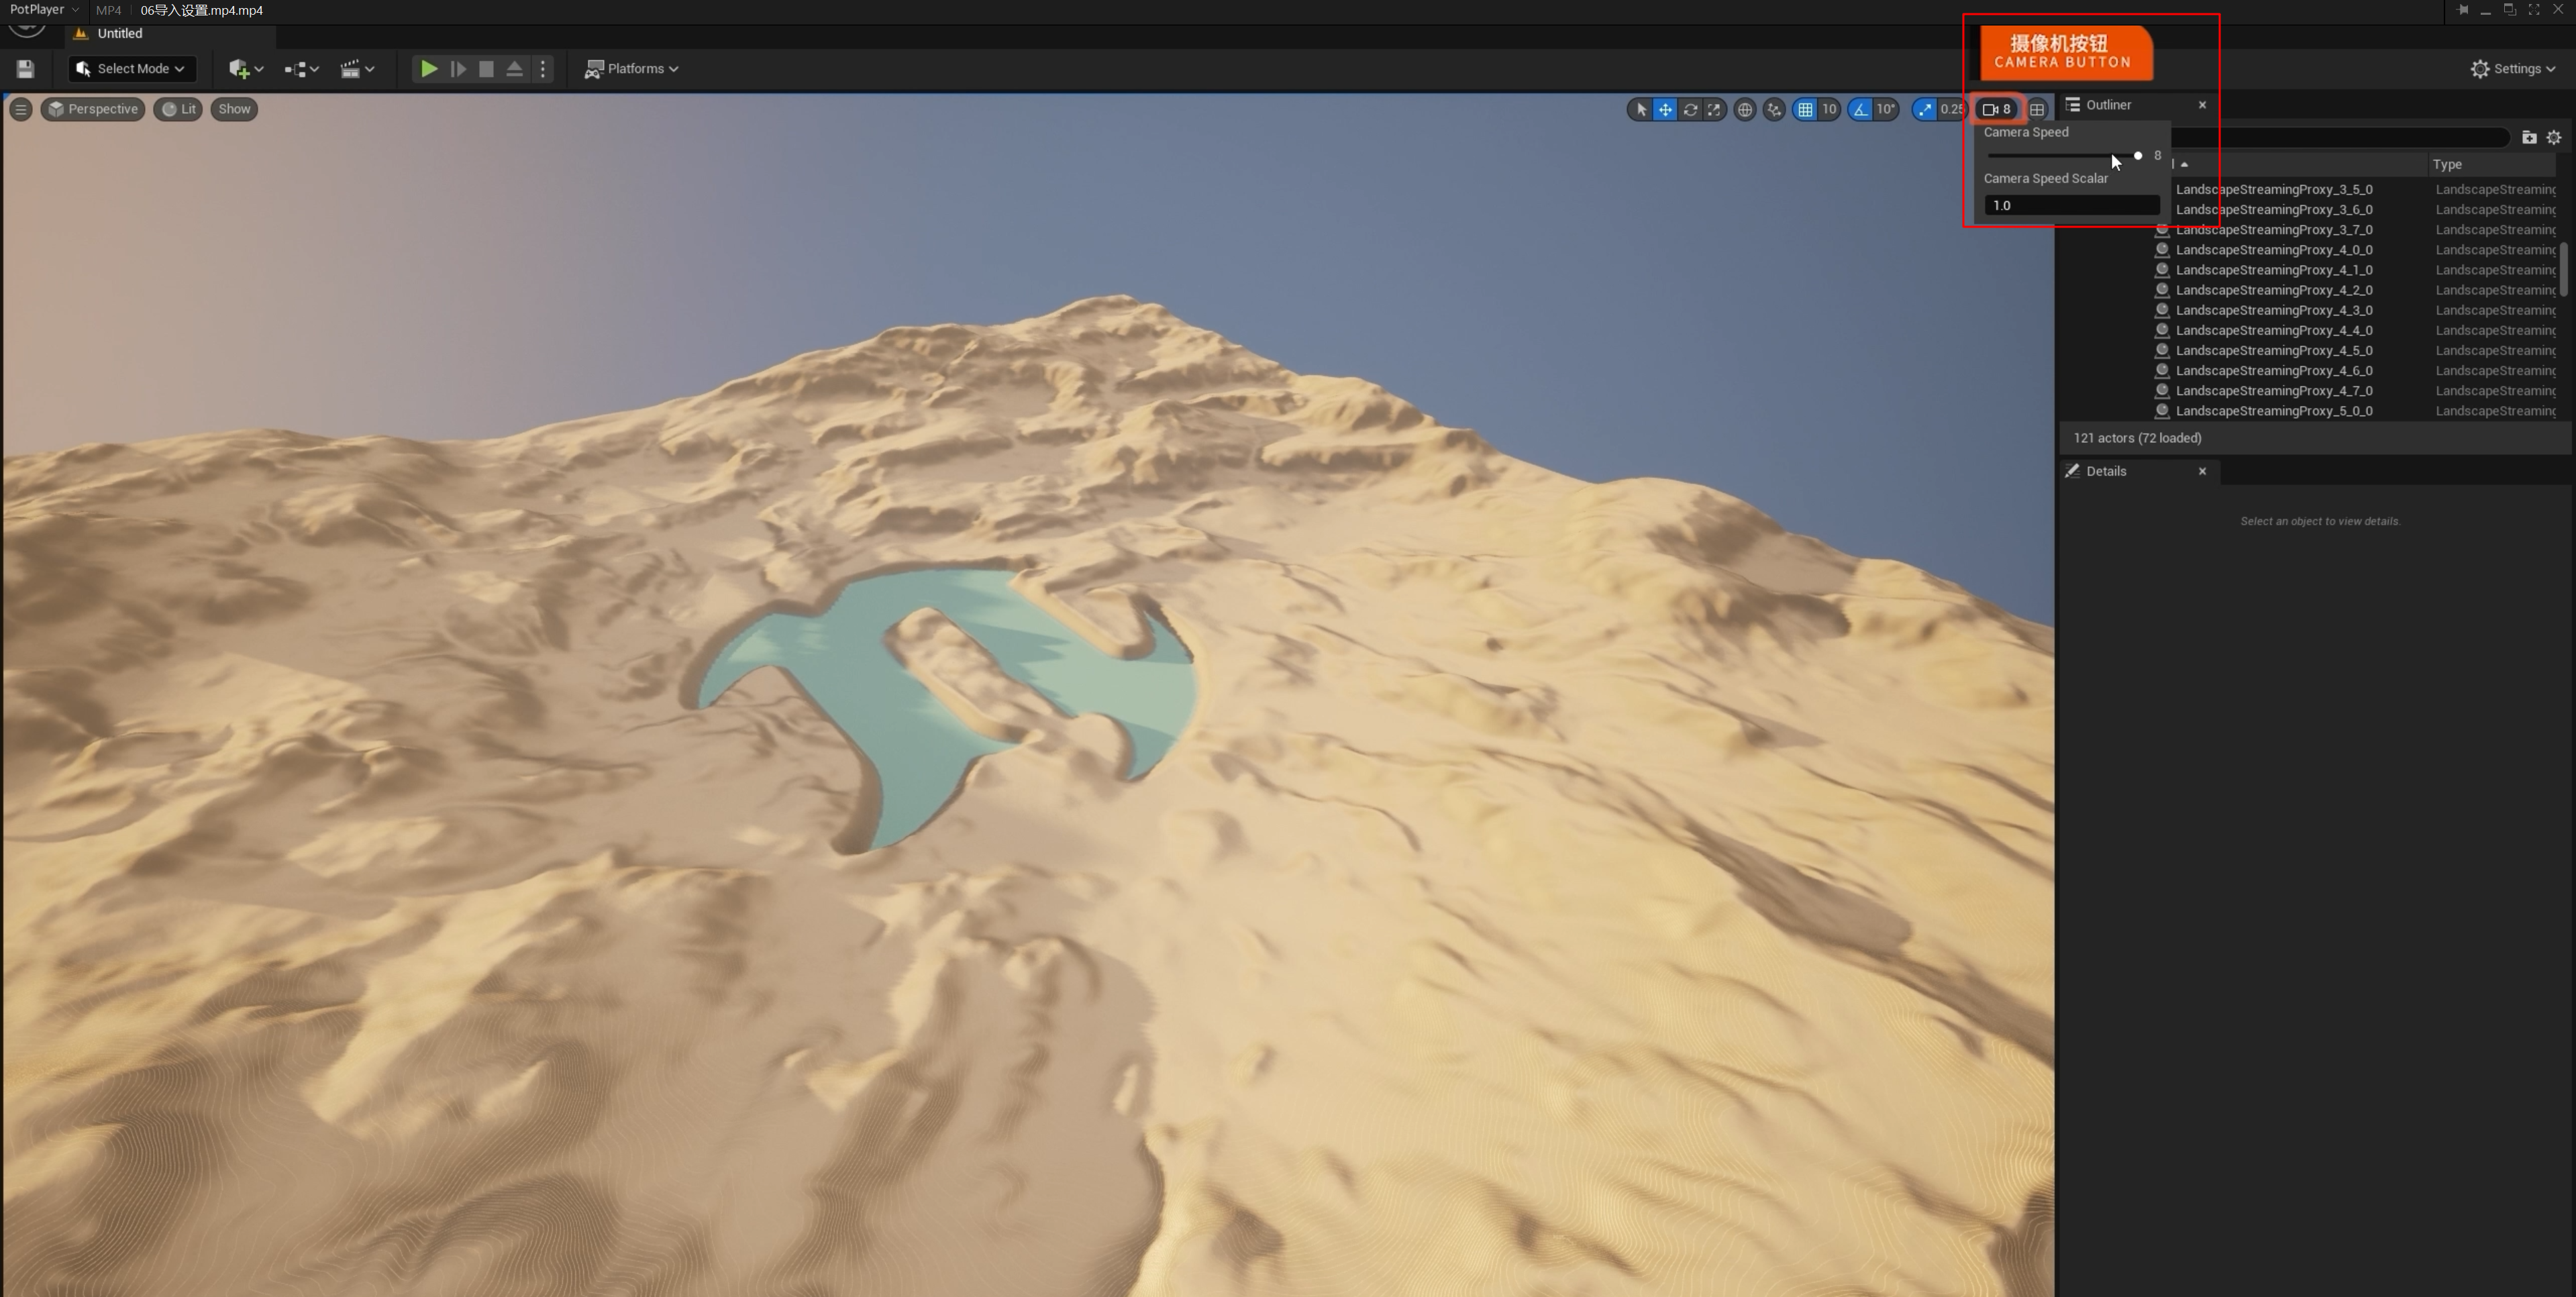The height and width of the screenshot is (1297, 2576).
Task: Click the Show viewport button
Action: pos(234,109)
